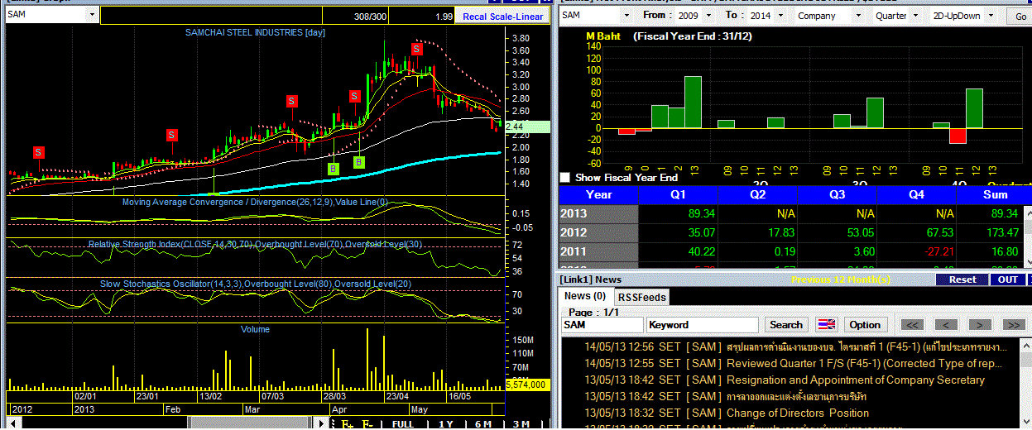The image size is (1032, 430).
Task: Tick the Show Fiscal Year End checkbox
Action: [565, 178]
